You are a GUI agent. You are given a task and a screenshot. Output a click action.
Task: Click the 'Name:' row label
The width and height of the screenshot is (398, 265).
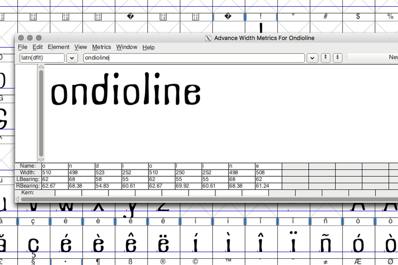pos(28,166)
